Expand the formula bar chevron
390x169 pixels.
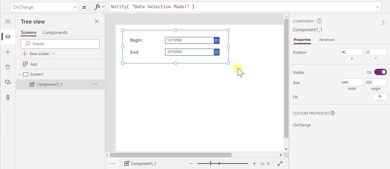pos(377,7)
